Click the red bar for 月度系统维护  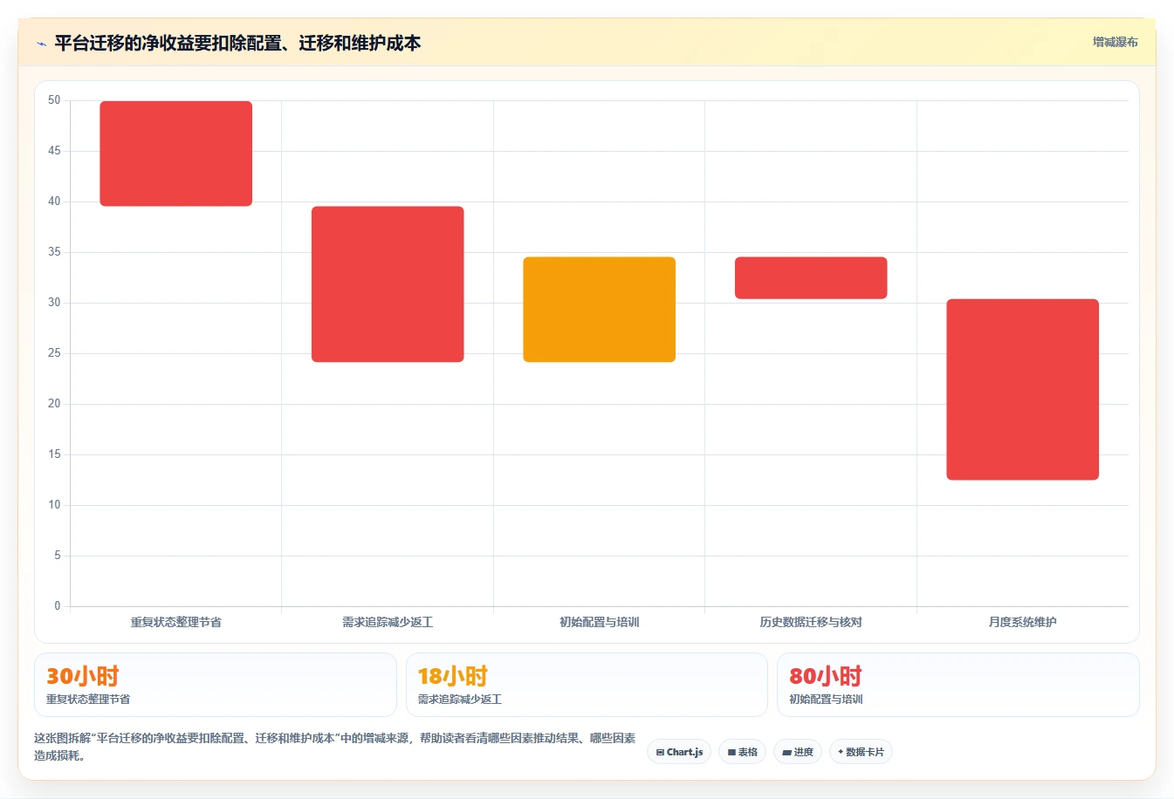point(1023,390)
